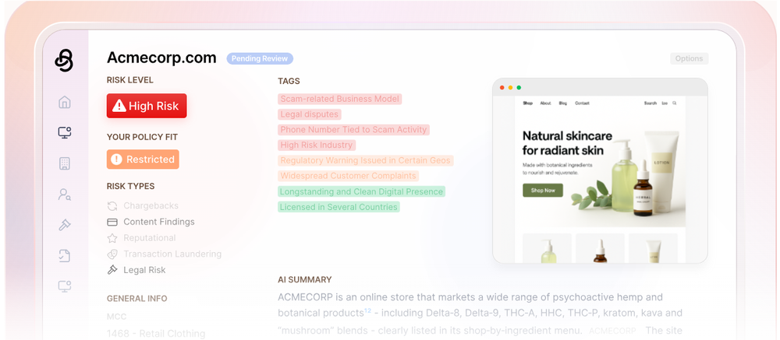Click the magnifier icon in the website preview
This screenshot has width=780, height=340.
click(675, 103)
